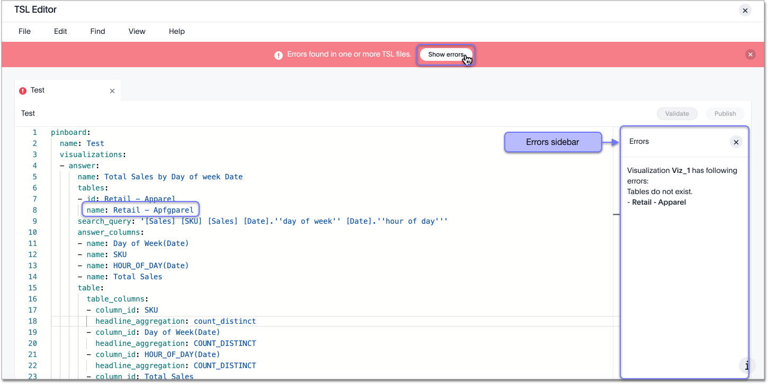Click the highlighted 'Retail - Apfgparel' name line
The image size is (768, 384).
140,209
